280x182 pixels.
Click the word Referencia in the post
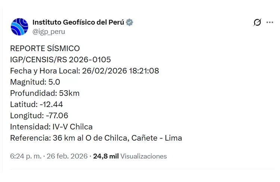point(29,138)
